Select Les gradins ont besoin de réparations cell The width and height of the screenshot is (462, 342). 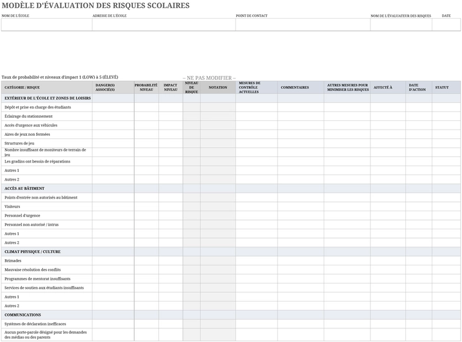pyautogui.click(x=47, y=161)
